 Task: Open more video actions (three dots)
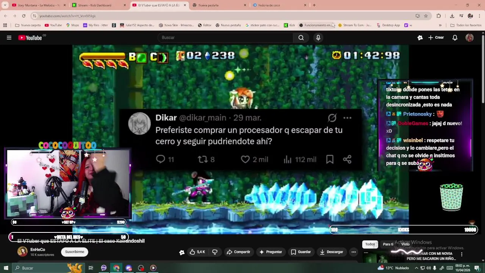pyautogui.click(x=354, y=252)
